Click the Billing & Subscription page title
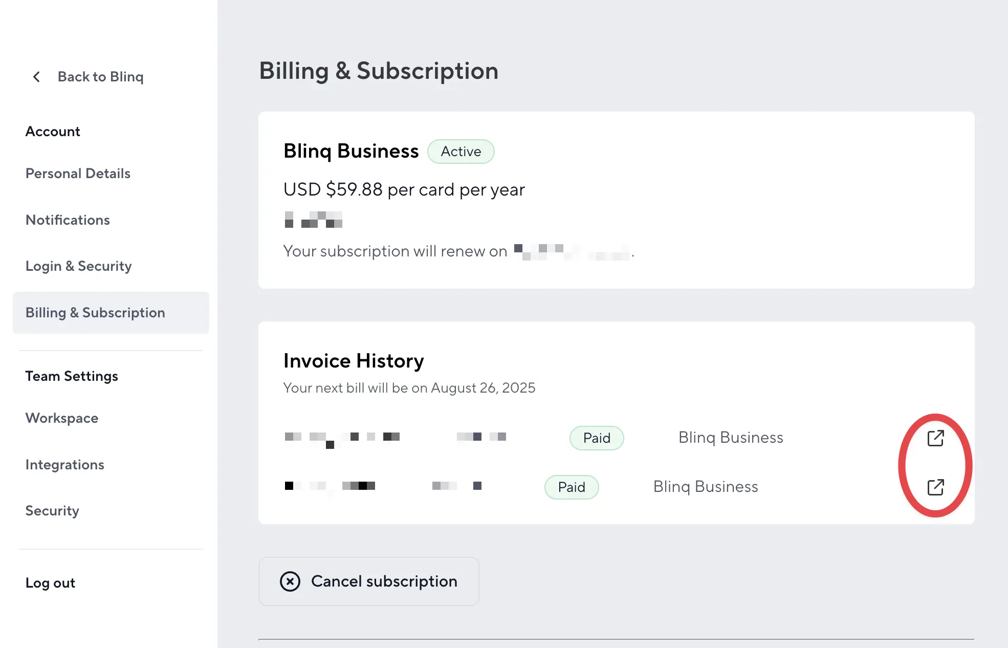This screenshot has height=648, width=1008. pos(379,71)
